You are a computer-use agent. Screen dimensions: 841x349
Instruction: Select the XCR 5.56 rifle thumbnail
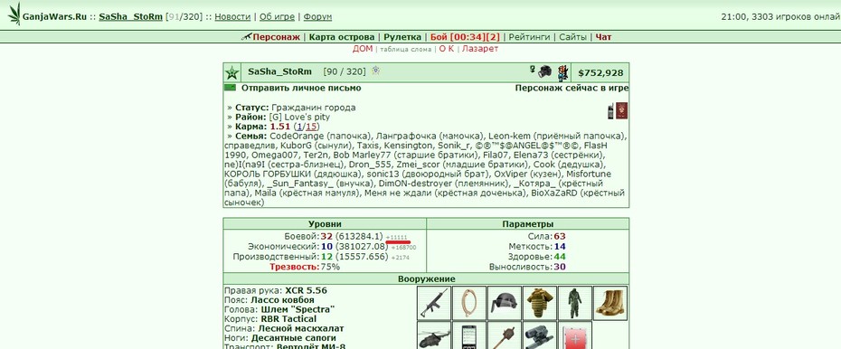point(433,303)
